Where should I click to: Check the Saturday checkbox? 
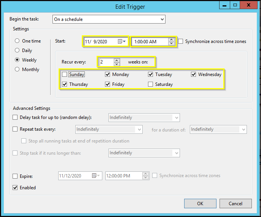click(x=151, y=84)
